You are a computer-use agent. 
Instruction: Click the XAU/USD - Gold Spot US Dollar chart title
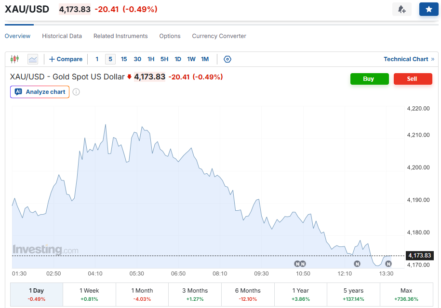point(67,77)
